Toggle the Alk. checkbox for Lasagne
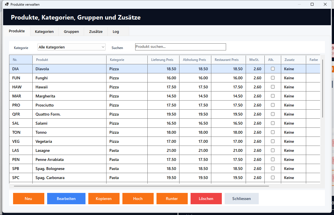Image resolution: width=334 pixels, height=215 pixels. 273,150
